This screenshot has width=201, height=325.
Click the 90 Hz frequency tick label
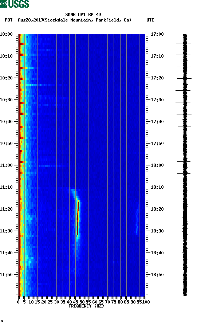pos(133,302)
